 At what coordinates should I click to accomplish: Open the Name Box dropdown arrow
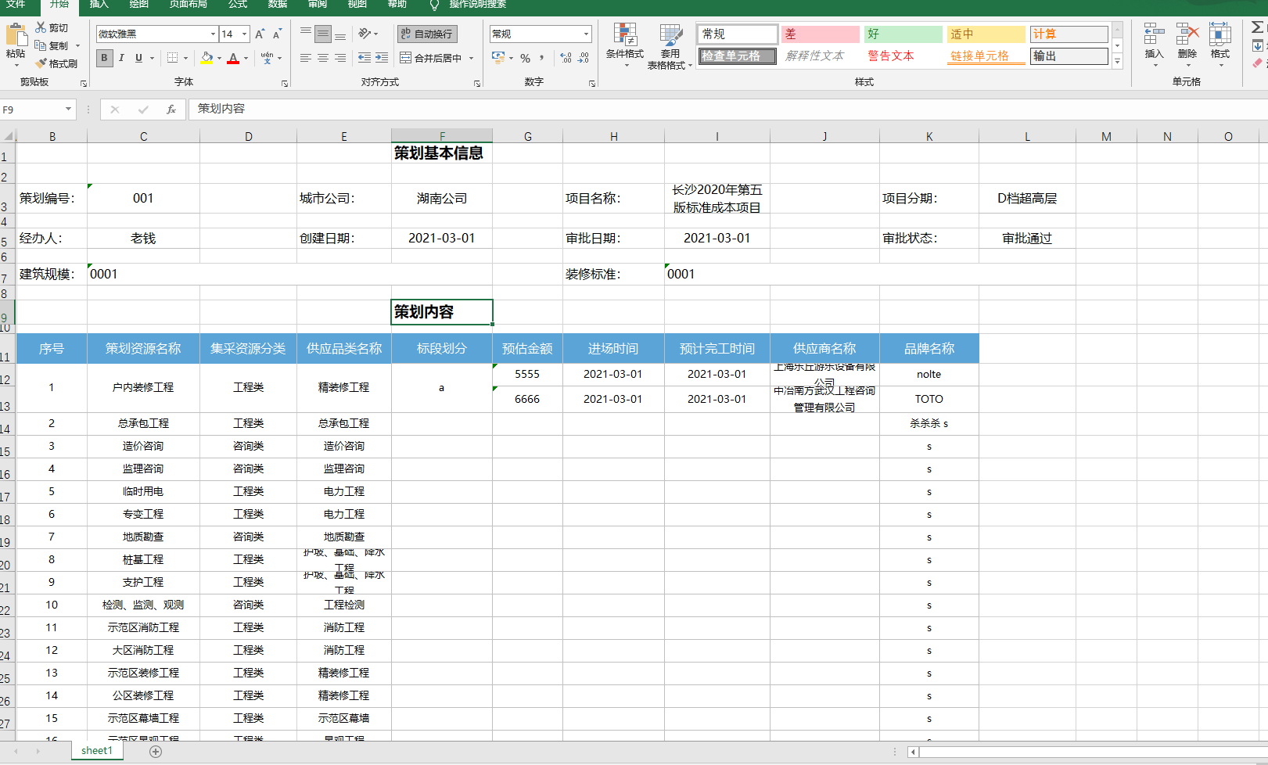click(68, 110)
